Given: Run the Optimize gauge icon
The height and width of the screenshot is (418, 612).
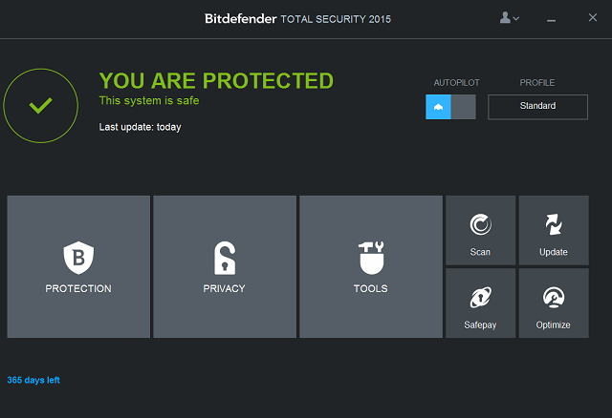Looking at the screenshot, I should [x=554, y=298].
